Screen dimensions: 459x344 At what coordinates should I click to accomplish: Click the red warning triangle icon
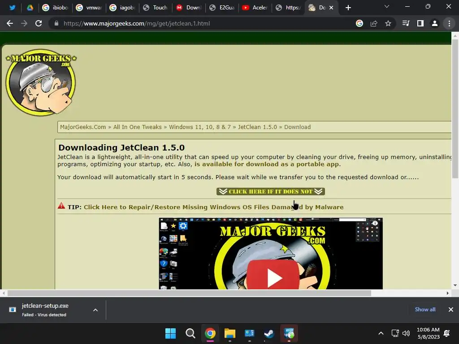(61, 205)
